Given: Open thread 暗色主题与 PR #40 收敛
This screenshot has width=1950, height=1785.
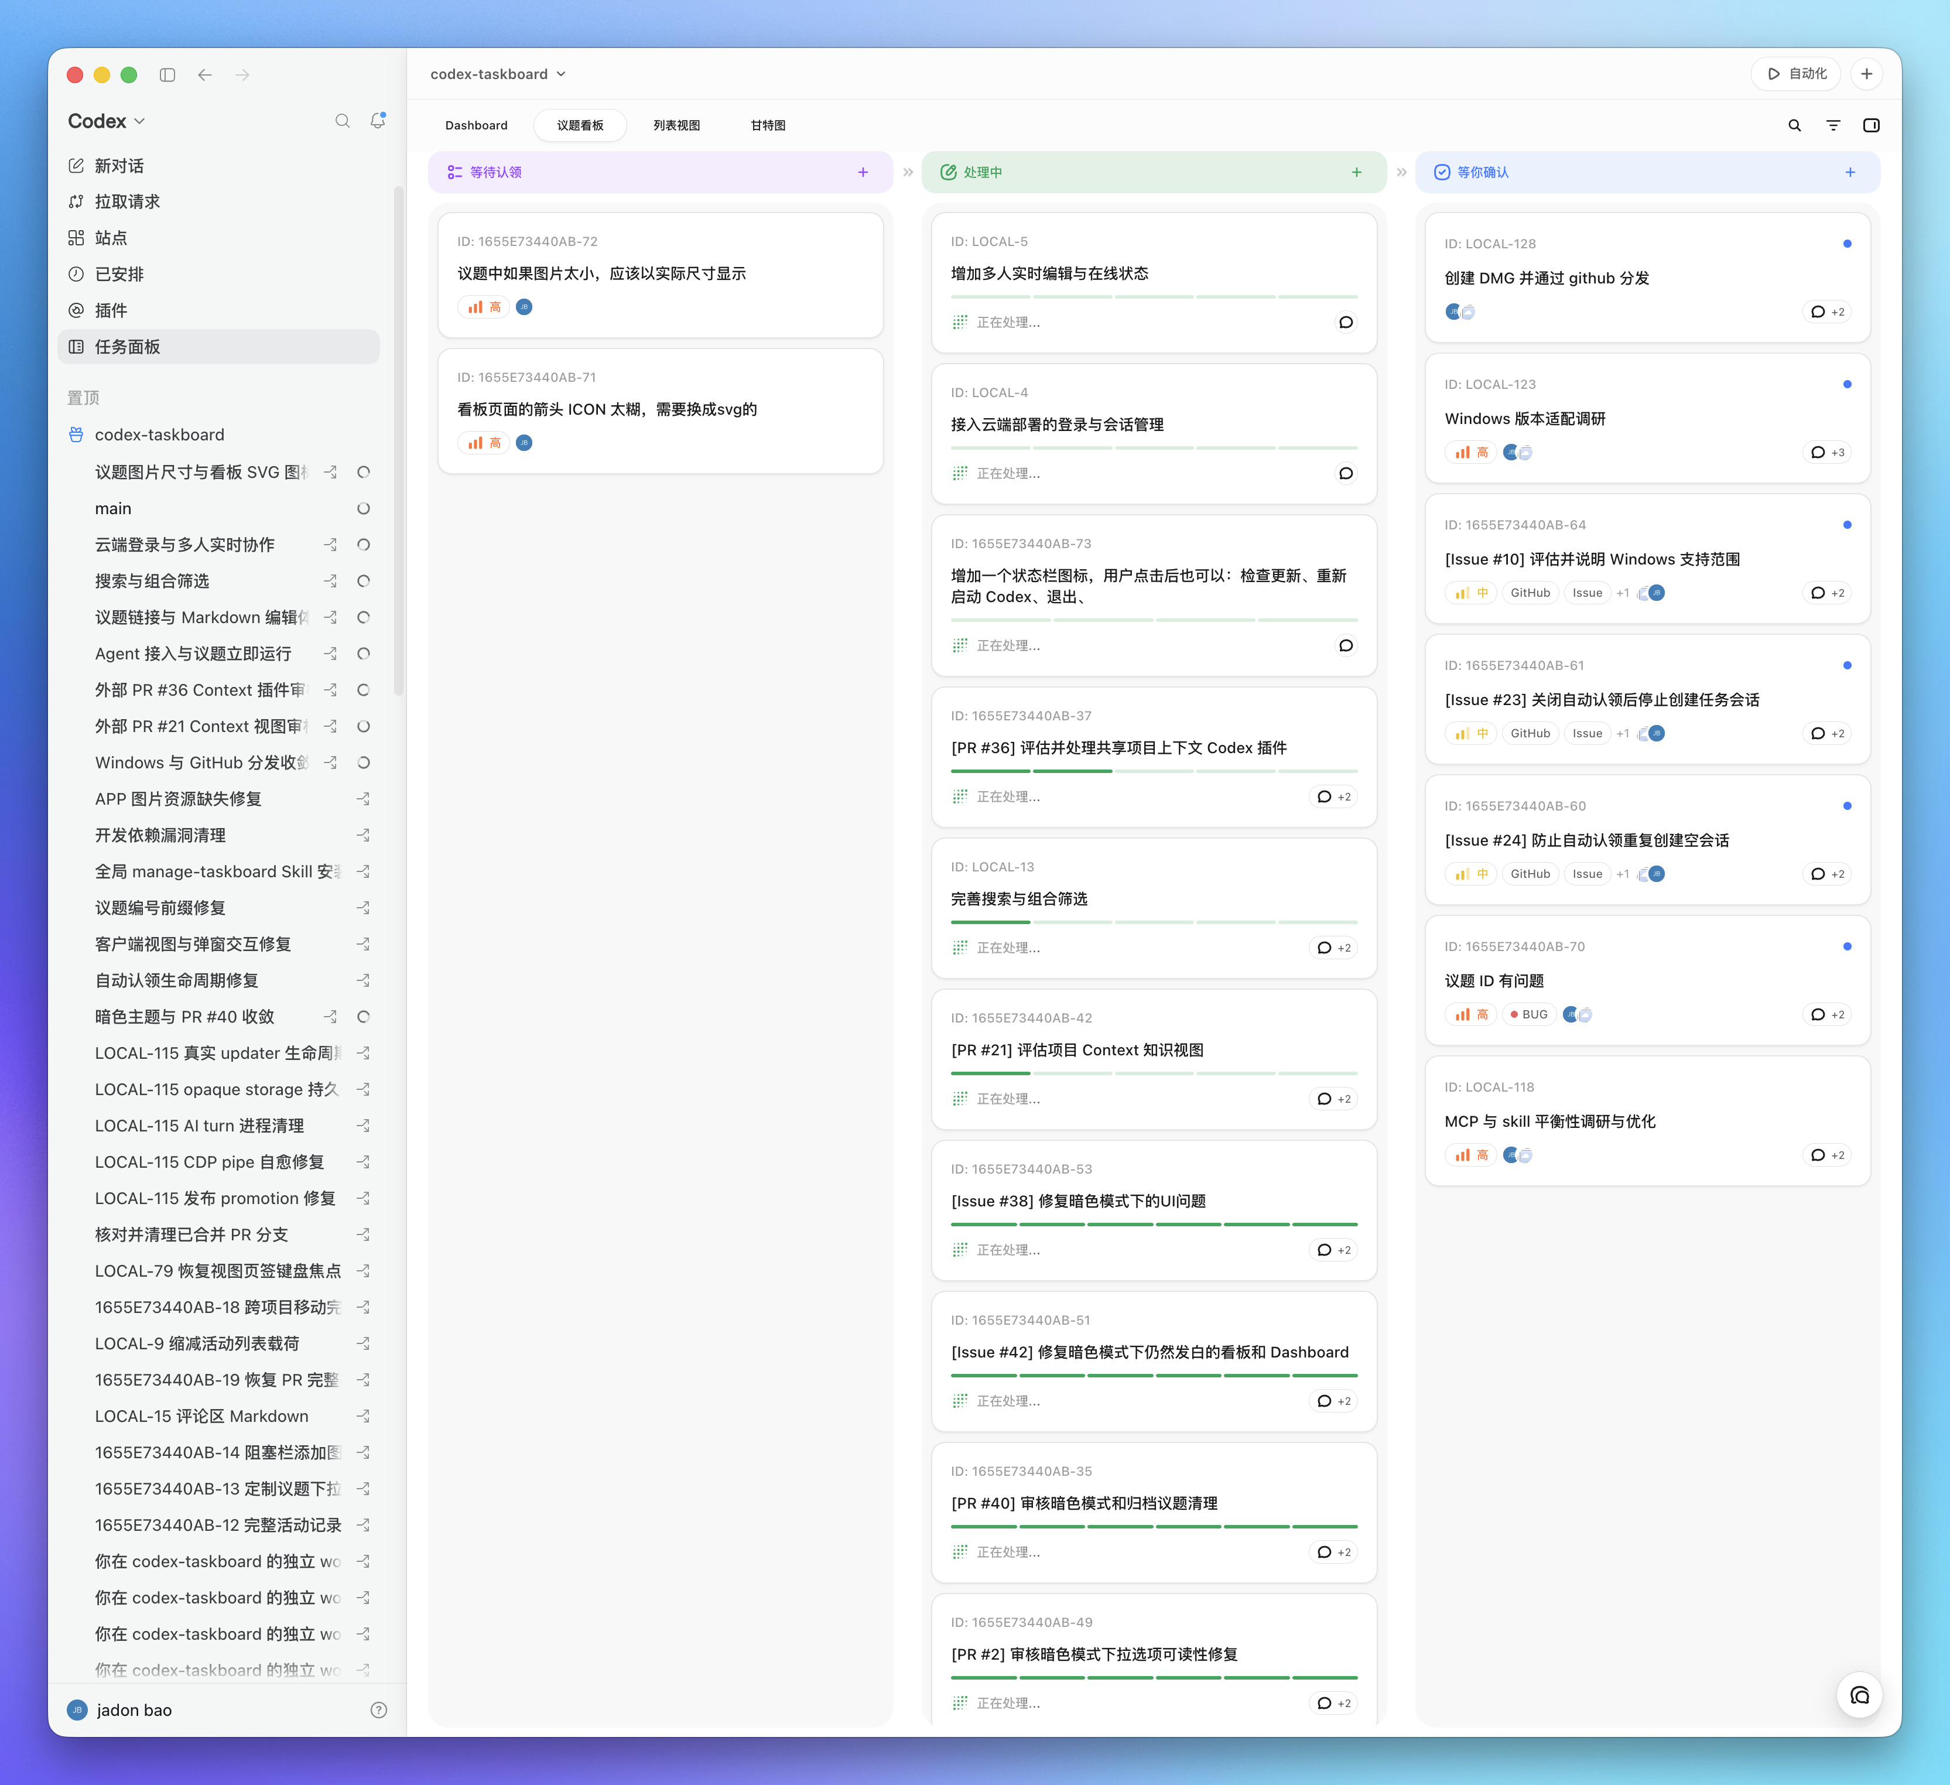Looking at the screenshot, I should click(218, 1017).
